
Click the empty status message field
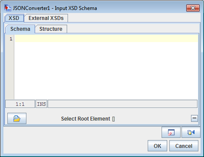123,104
